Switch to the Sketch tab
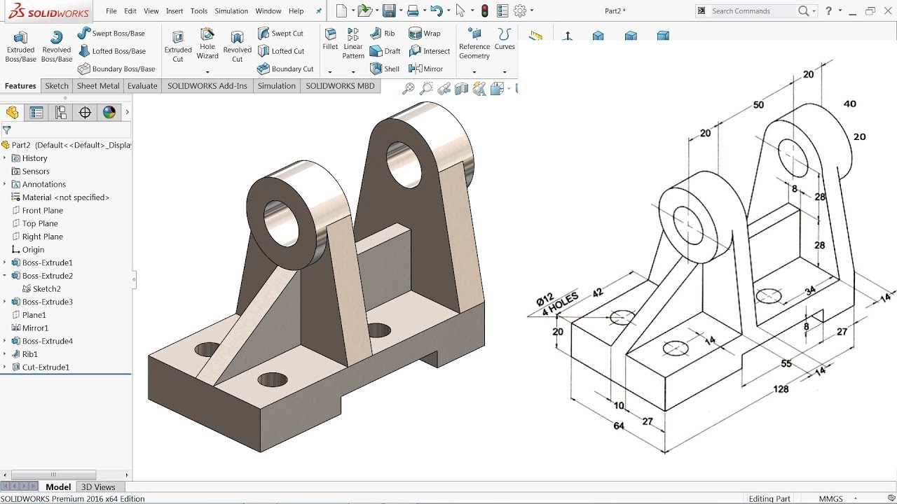Viewport: 897px width, 504px height. coord(57,86)
